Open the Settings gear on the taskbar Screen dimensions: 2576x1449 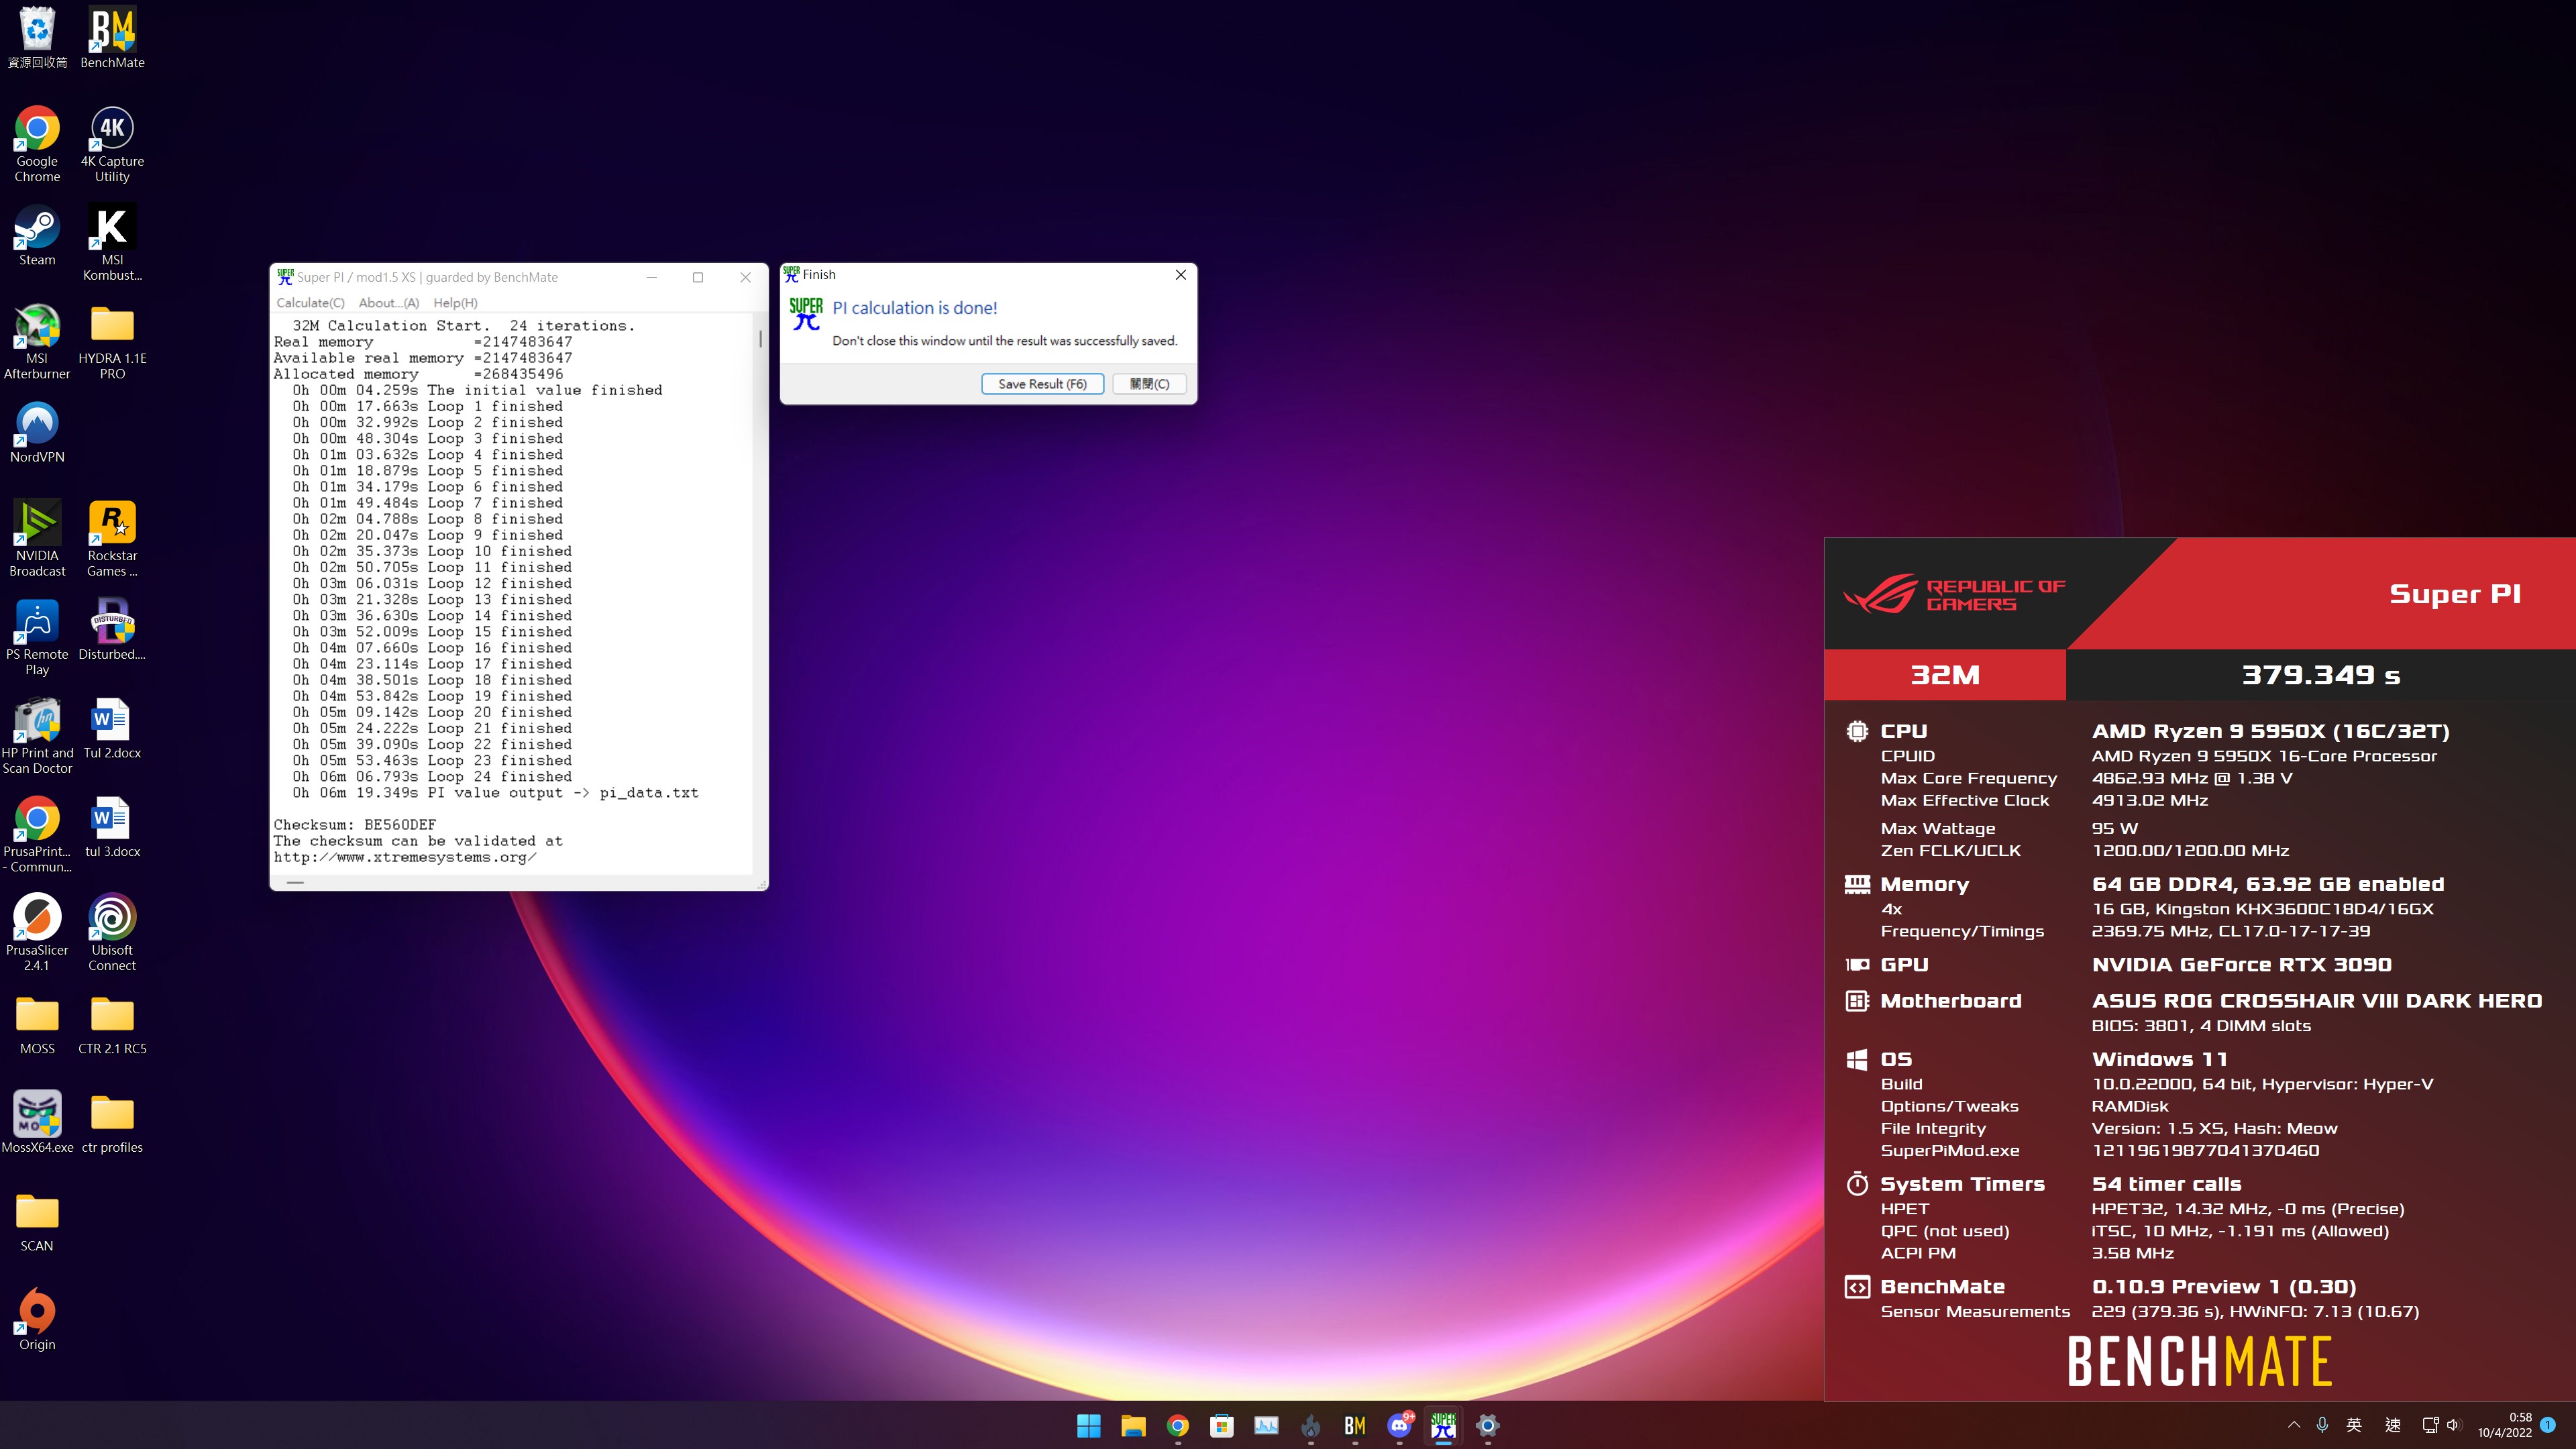coord(1488,1426)
